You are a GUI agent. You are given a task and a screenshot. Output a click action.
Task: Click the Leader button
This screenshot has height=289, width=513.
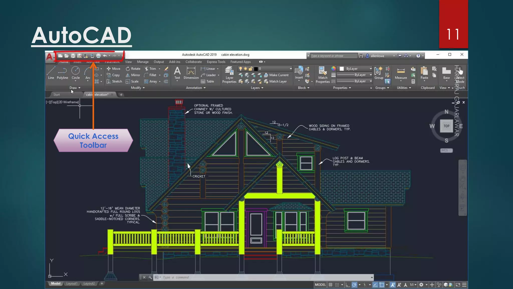click(208, 75)
